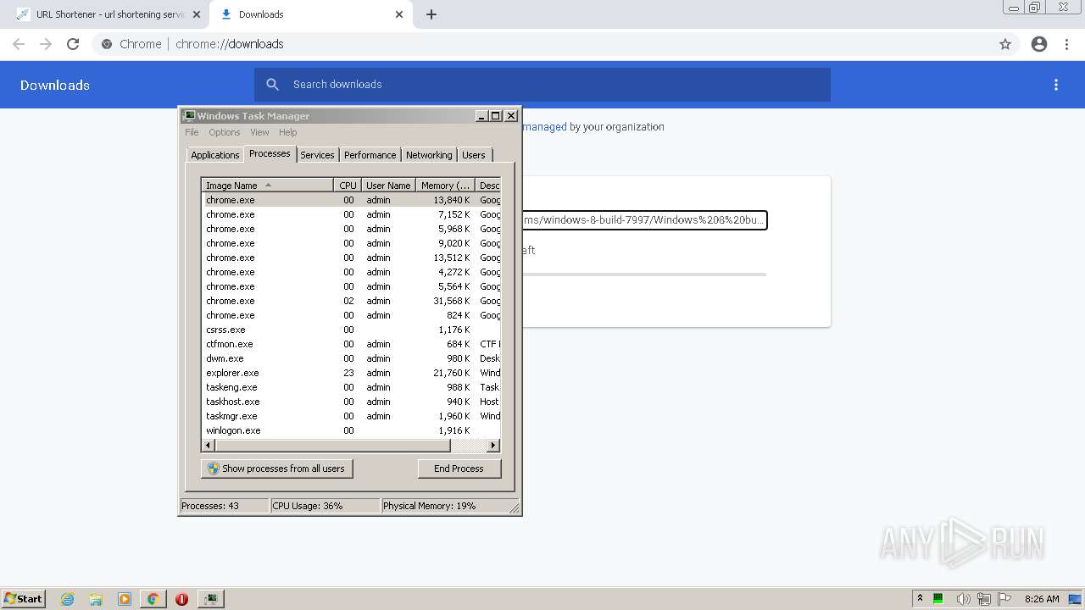Viewport: 1085px width, 610px height.
Task: Click the End Process button
Action: coord(459,469)
